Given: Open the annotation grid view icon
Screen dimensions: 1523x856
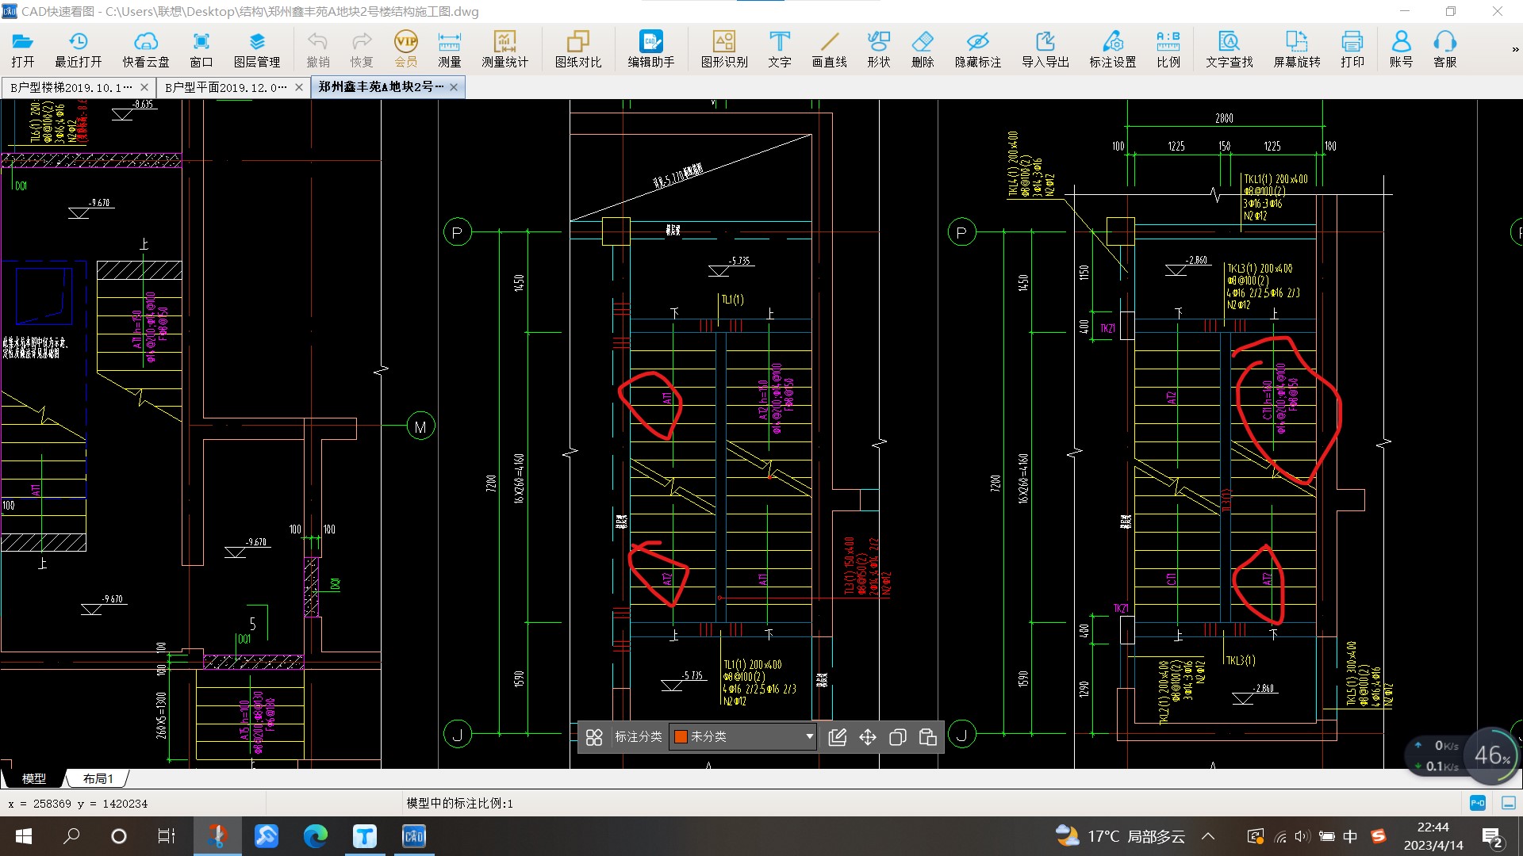Looking at the screenshot, I should [x=594, y=737].
